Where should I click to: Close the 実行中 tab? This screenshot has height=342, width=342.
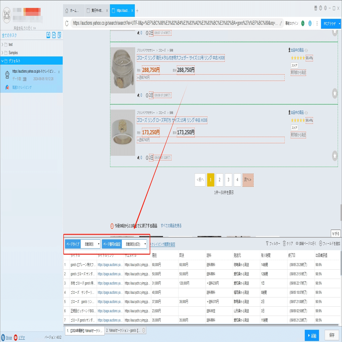coord(107,11)
